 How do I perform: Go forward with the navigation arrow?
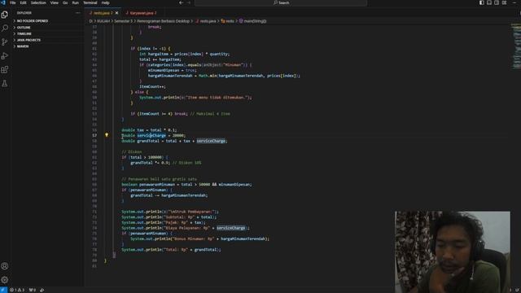point(189,2)
